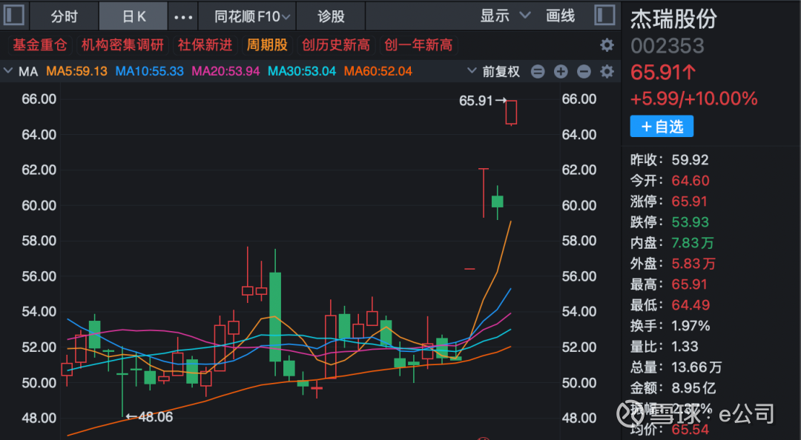Image resolution: width=801 pixels, height=440 pixels.
Task: Click the 65.91 high price marker on chart
Action: click(x=482, y=101)
